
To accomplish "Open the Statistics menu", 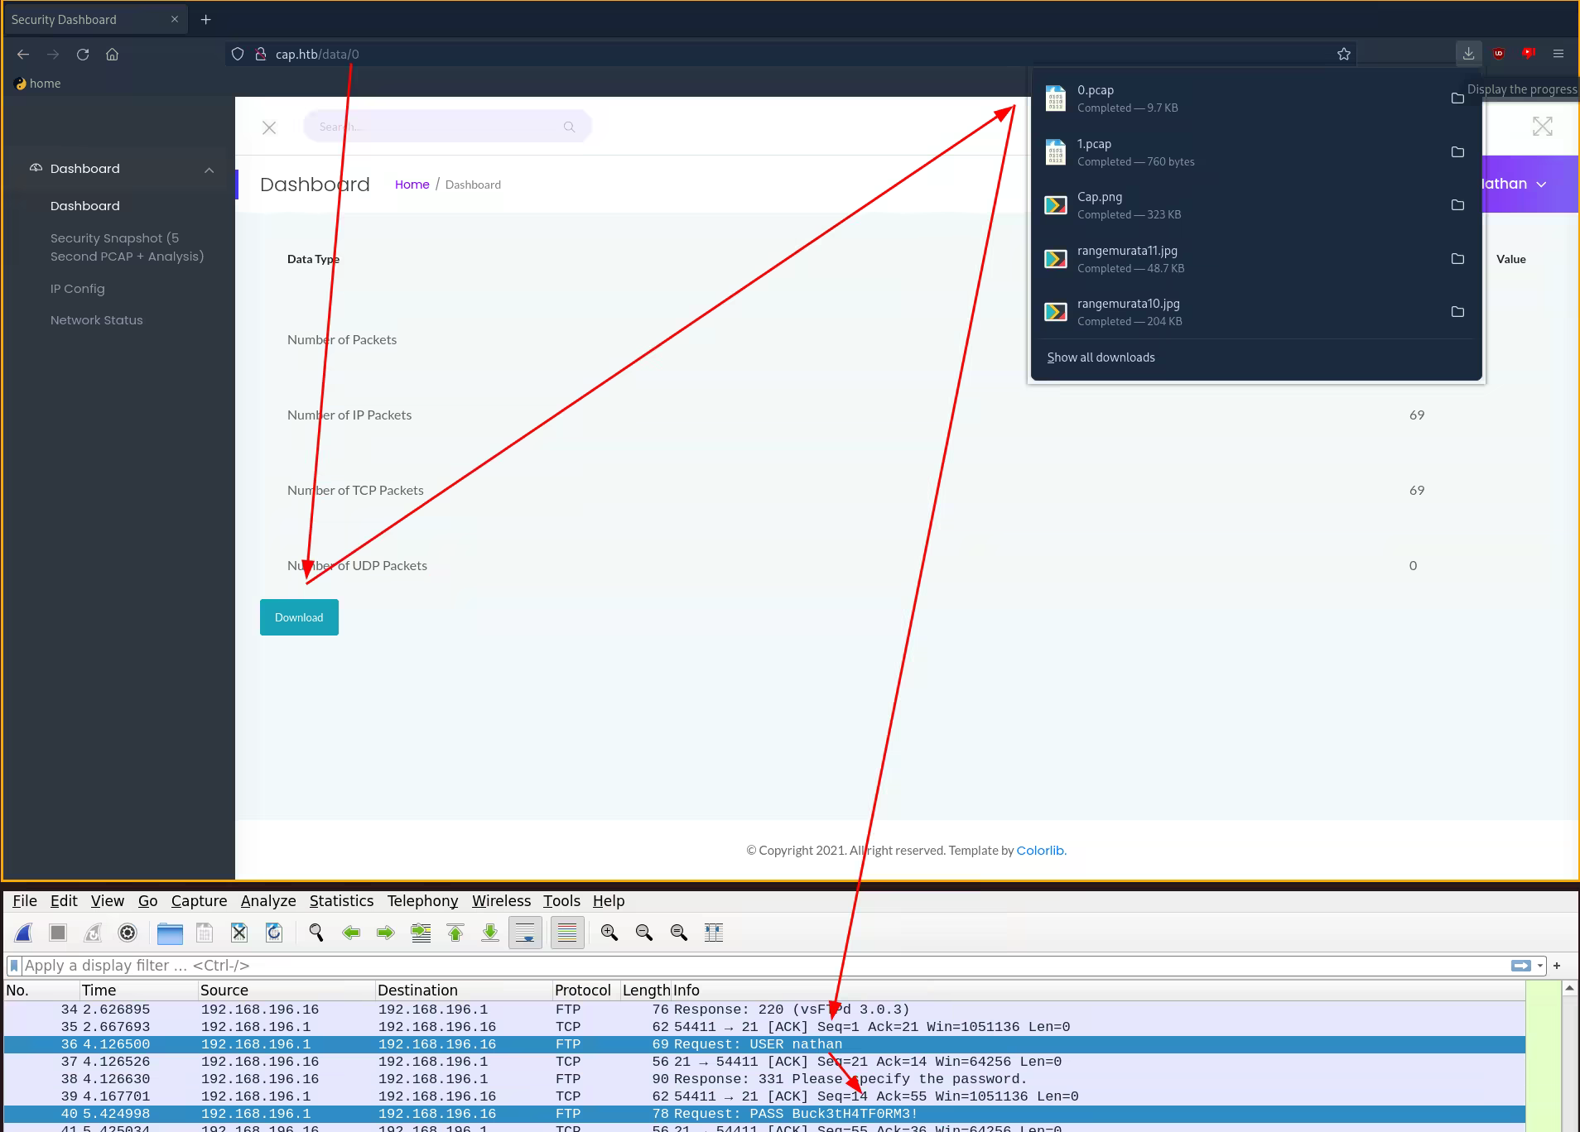I will [x=341, y=901].
